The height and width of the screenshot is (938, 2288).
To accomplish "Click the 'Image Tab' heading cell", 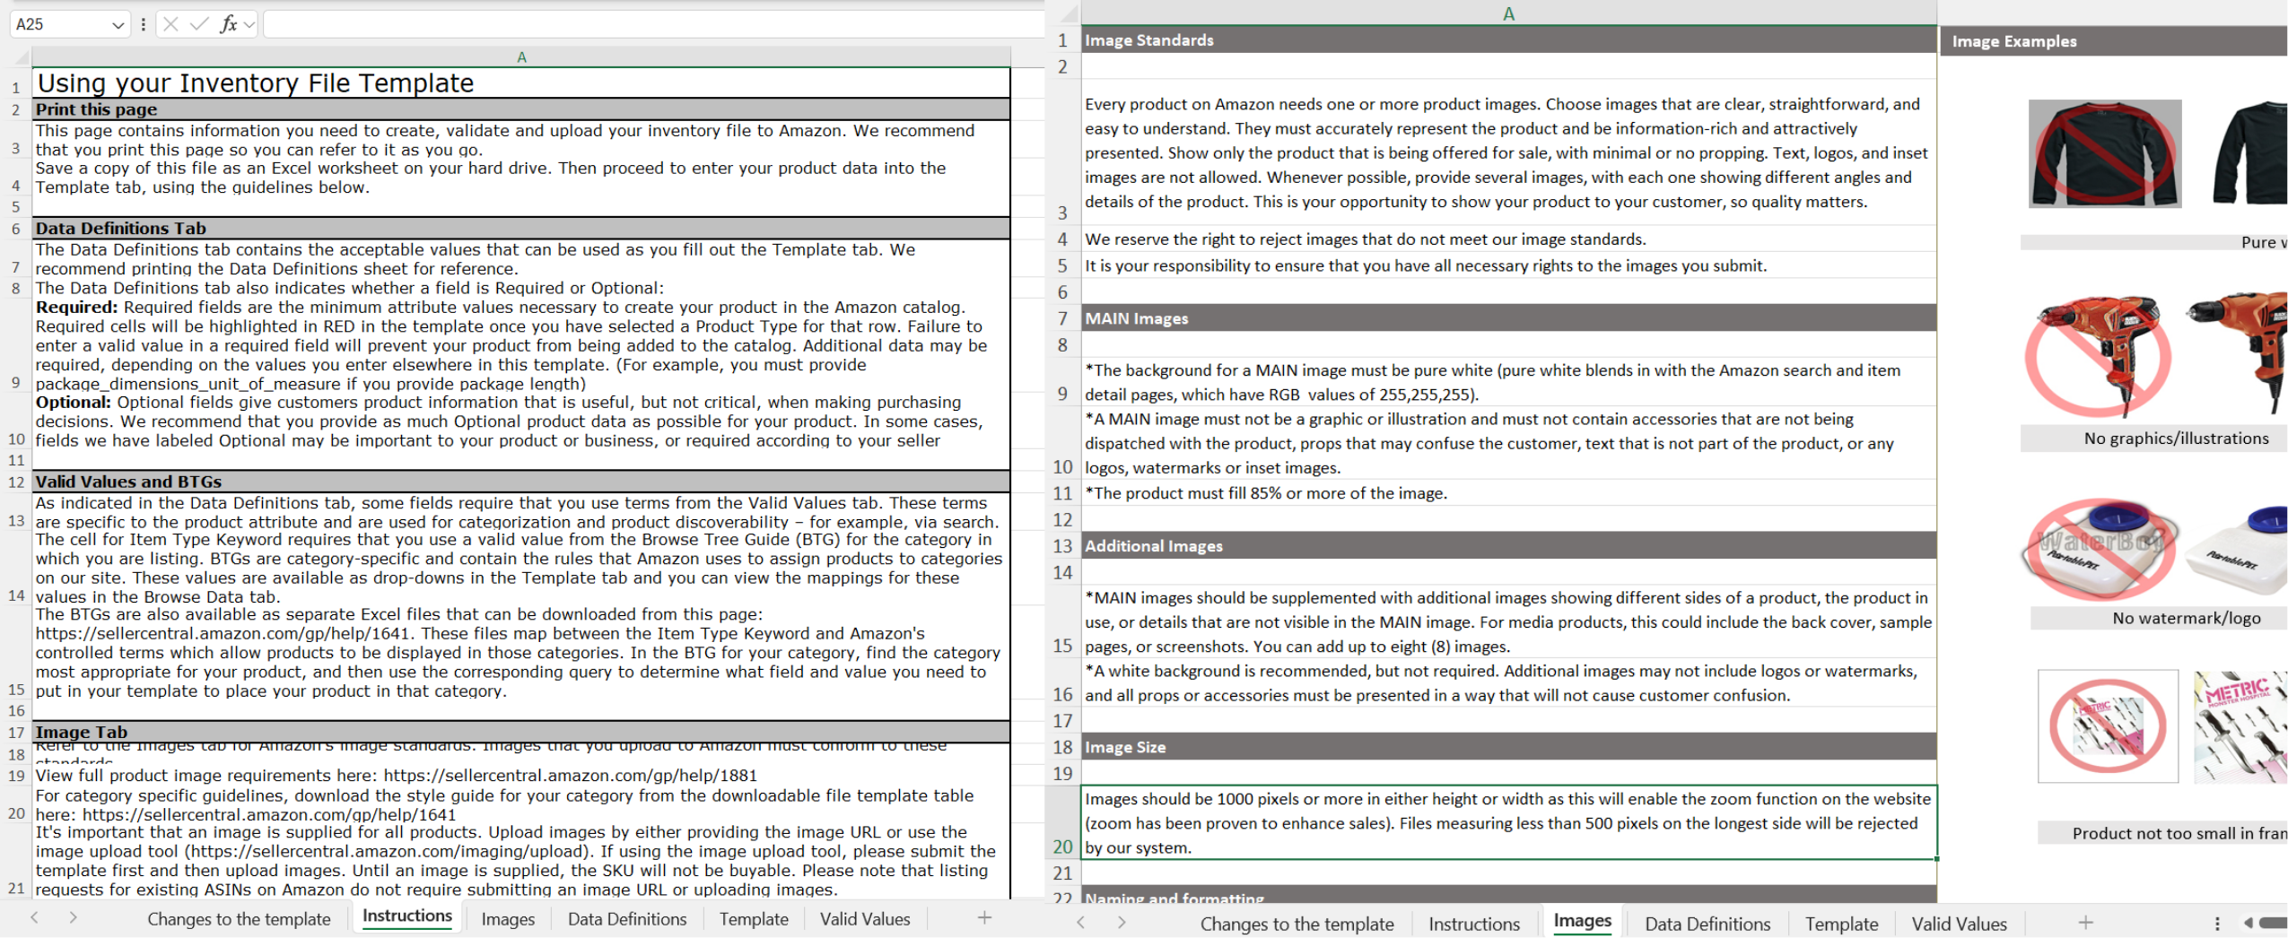I will [521, 732].
